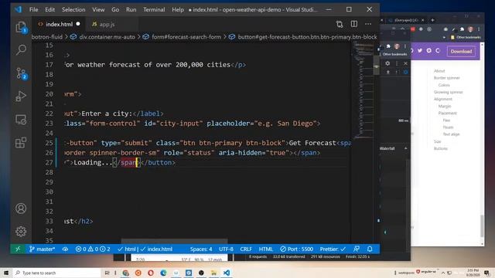Open File Explorer from the Windows taskbar

(x=213, y=273)
